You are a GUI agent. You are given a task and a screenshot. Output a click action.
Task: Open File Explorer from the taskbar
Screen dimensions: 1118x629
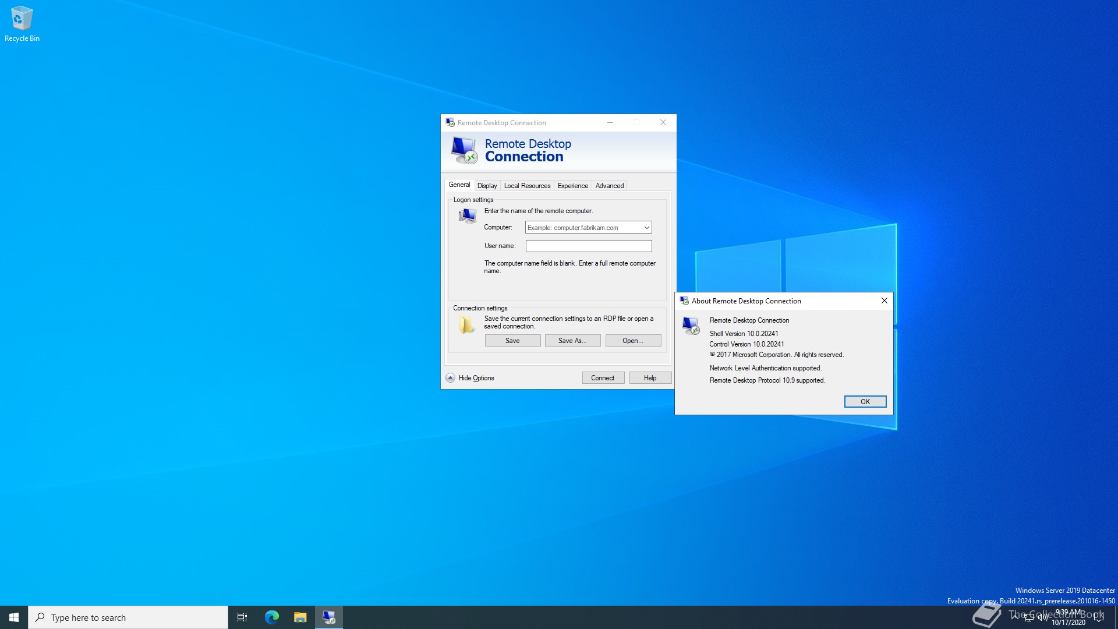[x=300, y=617]
